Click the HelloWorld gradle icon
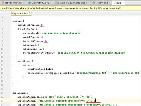Viewport: 141px width, 106px height. (94, 3)
